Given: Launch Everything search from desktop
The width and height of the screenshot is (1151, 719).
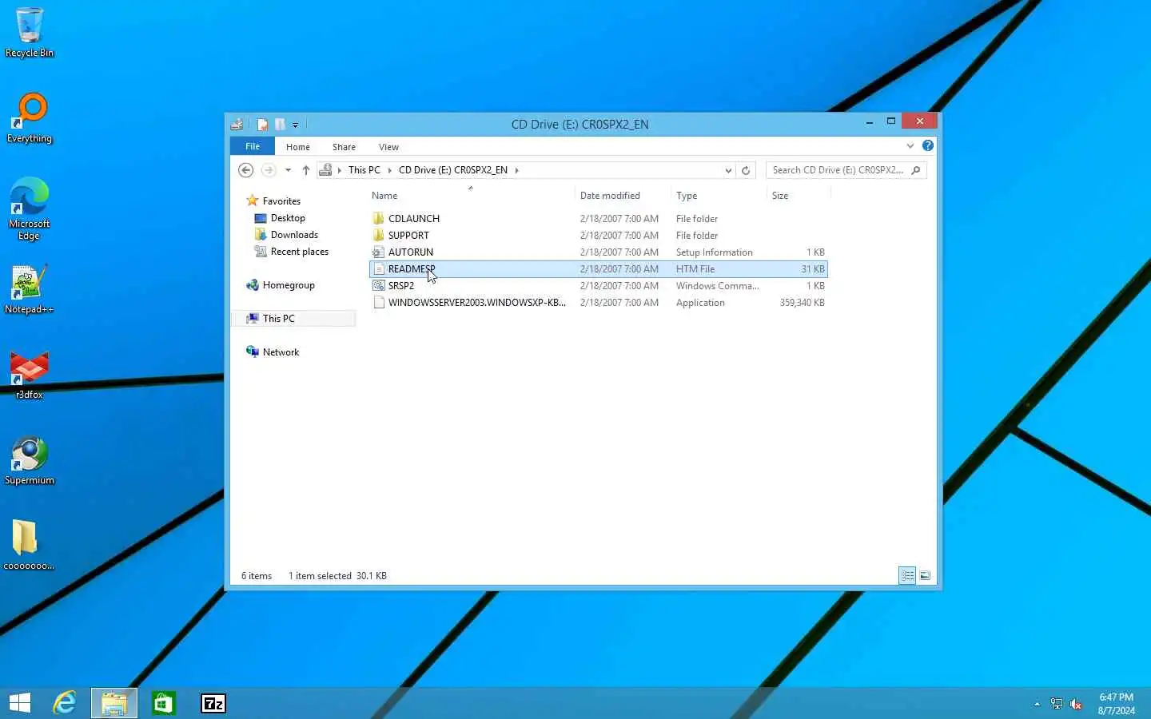Looking at the screenshot, I should (30, 118).
